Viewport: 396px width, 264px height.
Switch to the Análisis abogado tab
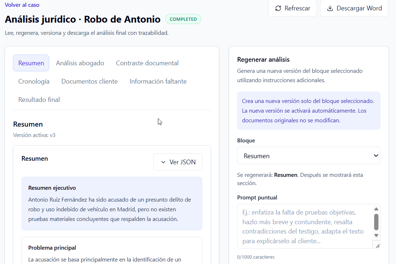pyautogui.click(x=80, y=63)
